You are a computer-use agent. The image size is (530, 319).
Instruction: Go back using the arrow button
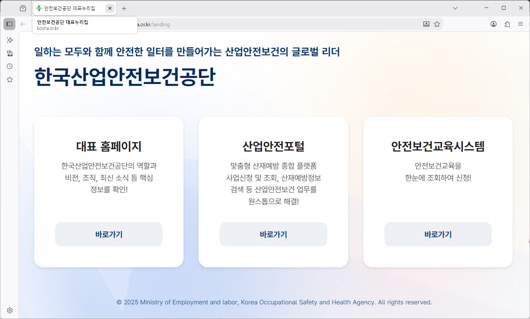(23, 24)
